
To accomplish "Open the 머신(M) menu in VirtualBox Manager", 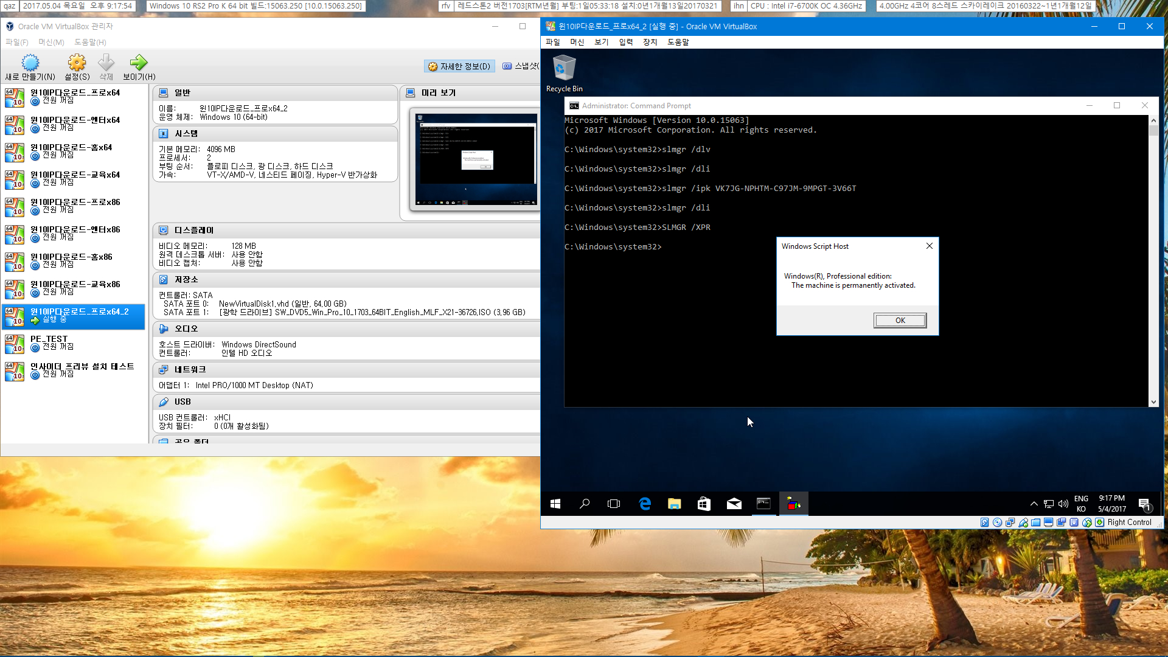I will click(51, 43).
